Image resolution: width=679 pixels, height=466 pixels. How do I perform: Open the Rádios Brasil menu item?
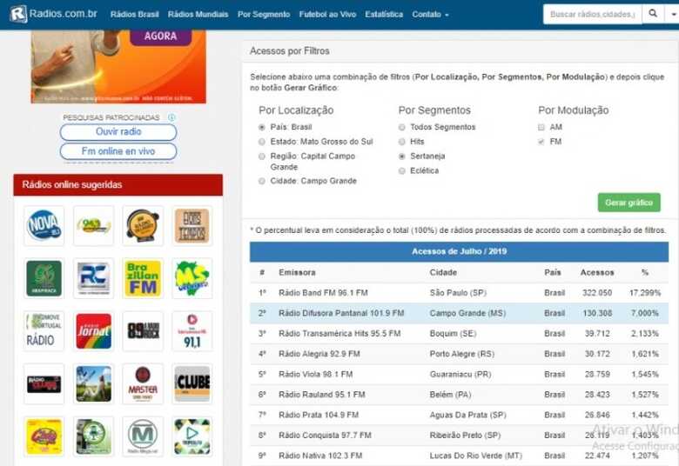[x=135, y=15]
